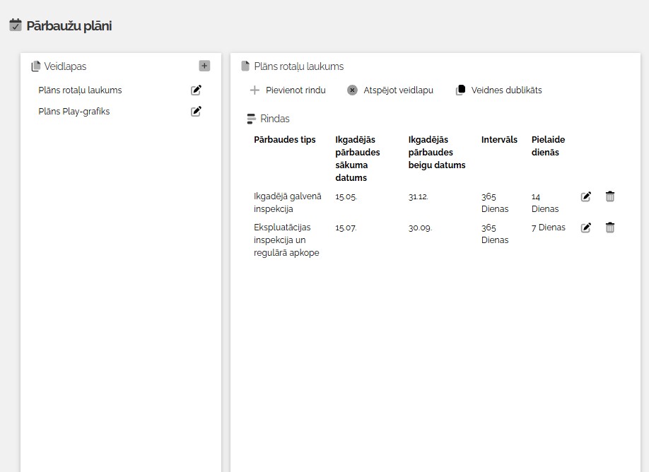Edit the Ekspluatācijas inspekcija row
The width and height of the screenshot is (649, 472).
coord(585,228)
